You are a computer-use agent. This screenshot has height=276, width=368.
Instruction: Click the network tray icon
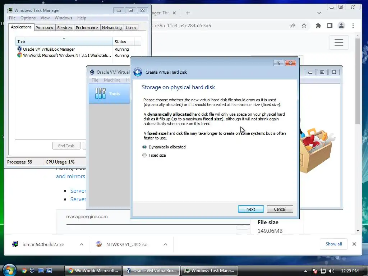click(323, 271)
